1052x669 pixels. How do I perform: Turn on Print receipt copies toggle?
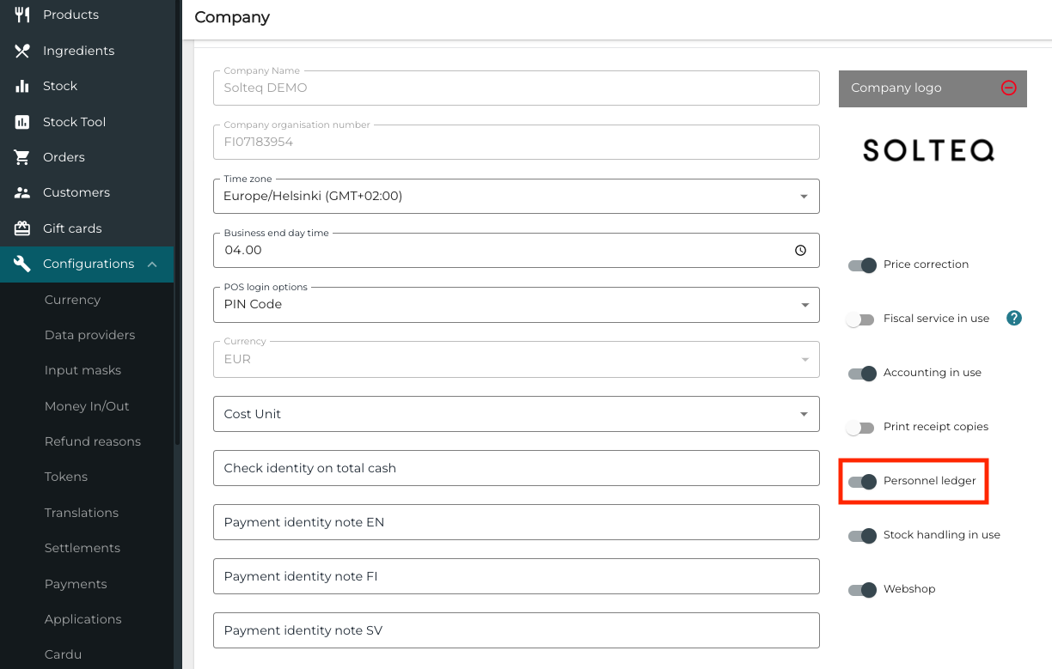click(x=860, y=428)
